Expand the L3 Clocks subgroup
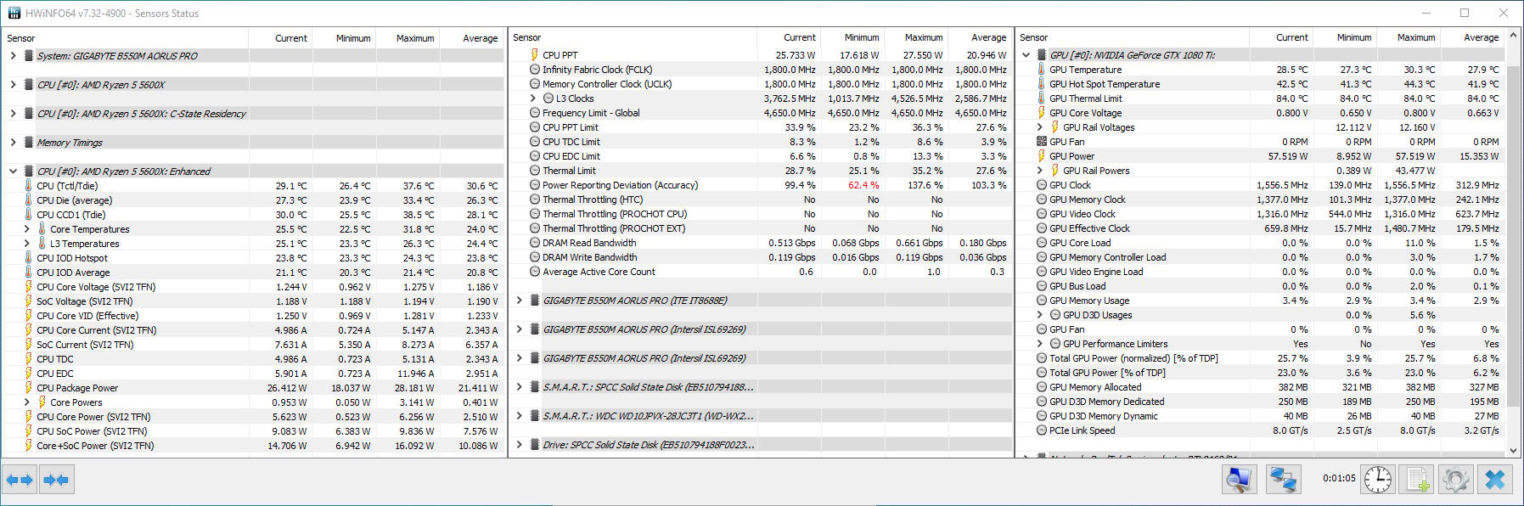1524x506 pixels. coord(533,98)
